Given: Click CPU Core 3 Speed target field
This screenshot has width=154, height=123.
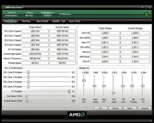Looking at the screenshot, I should (35, 45).
